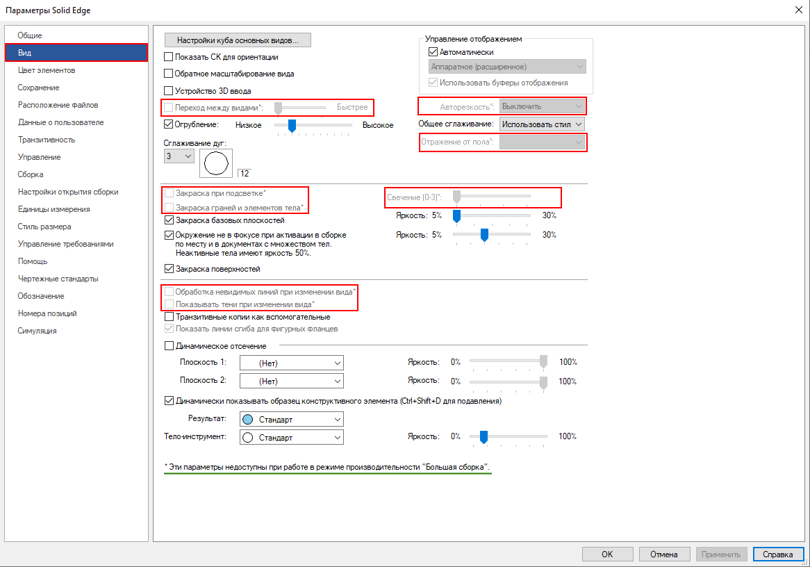The width and height of the screenshot is (810, 567).
Task: Open the Общие settings page
Action: click(30, 35)
